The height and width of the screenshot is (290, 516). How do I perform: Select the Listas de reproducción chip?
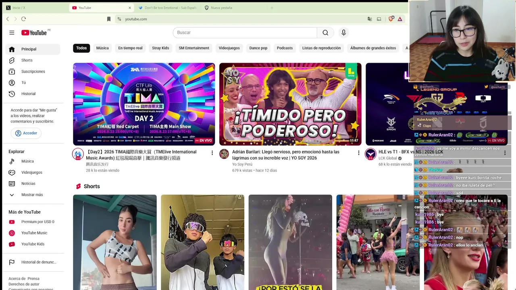tap(321, 48)
